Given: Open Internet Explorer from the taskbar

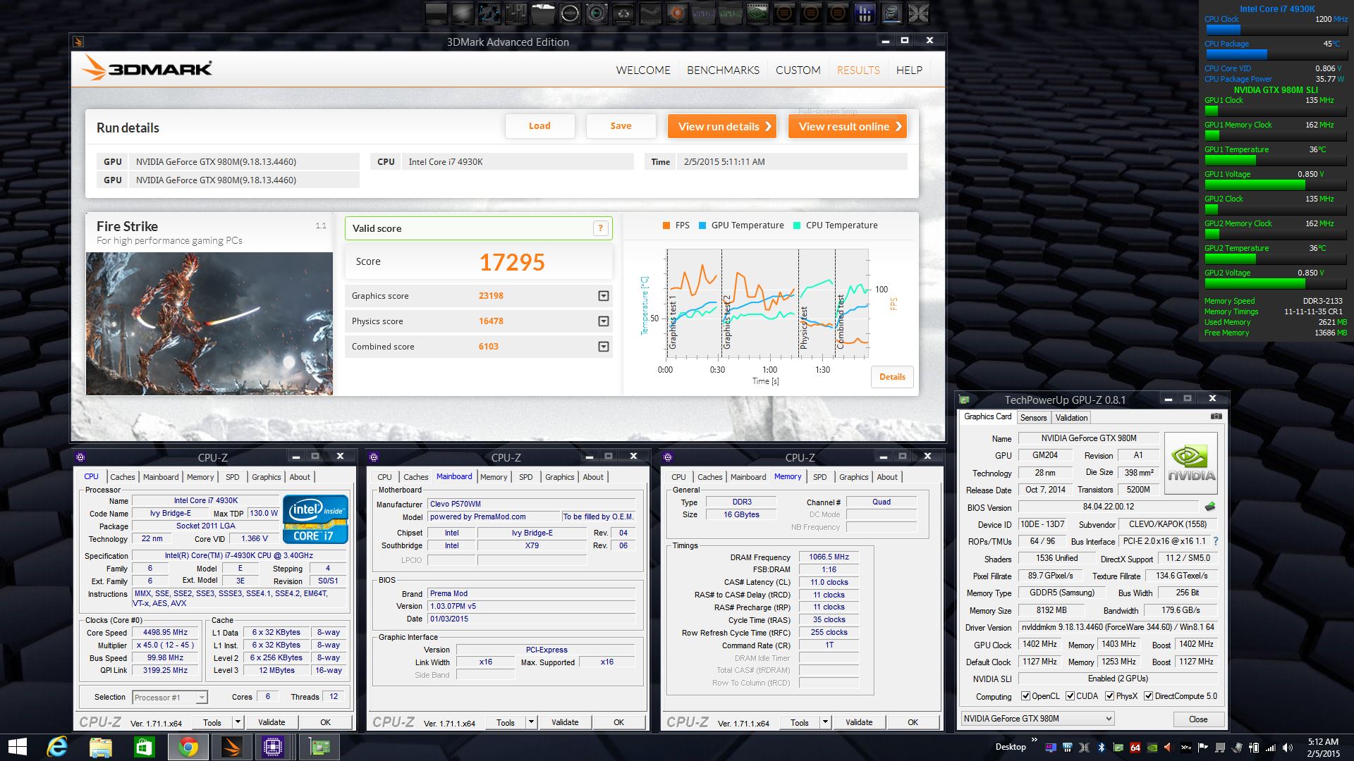Looking at the screenshot, I should tap(56, 747).
